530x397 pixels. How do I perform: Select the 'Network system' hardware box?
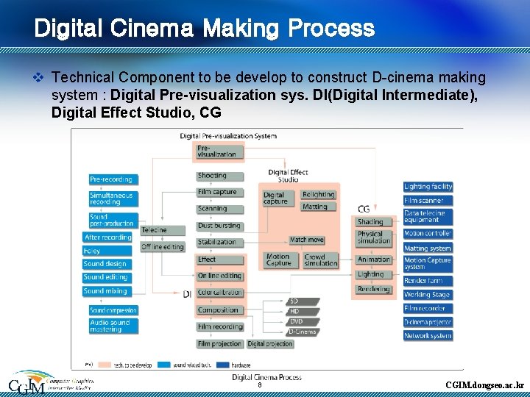click(428, 336)
